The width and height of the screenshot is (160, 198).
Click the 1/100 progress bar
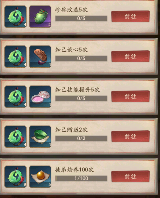pos(81,178)
